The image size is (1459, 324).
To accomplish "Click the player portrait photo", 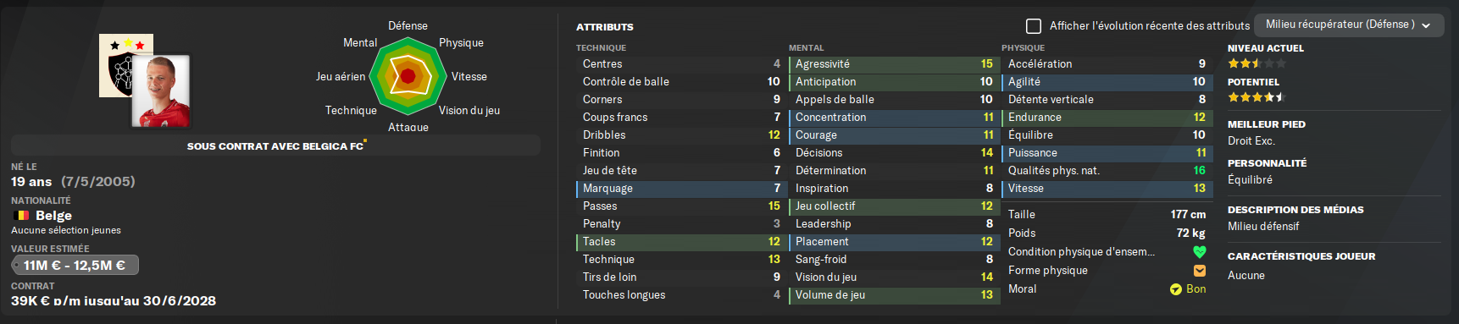I will point(161,91).
